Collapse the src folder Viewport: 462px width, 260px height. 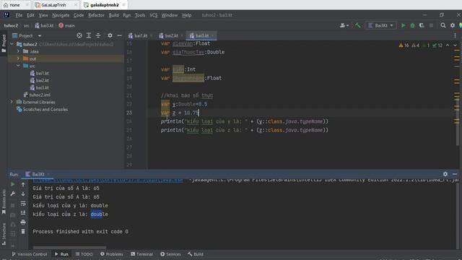pyautogui.click(x=18, y=66)
